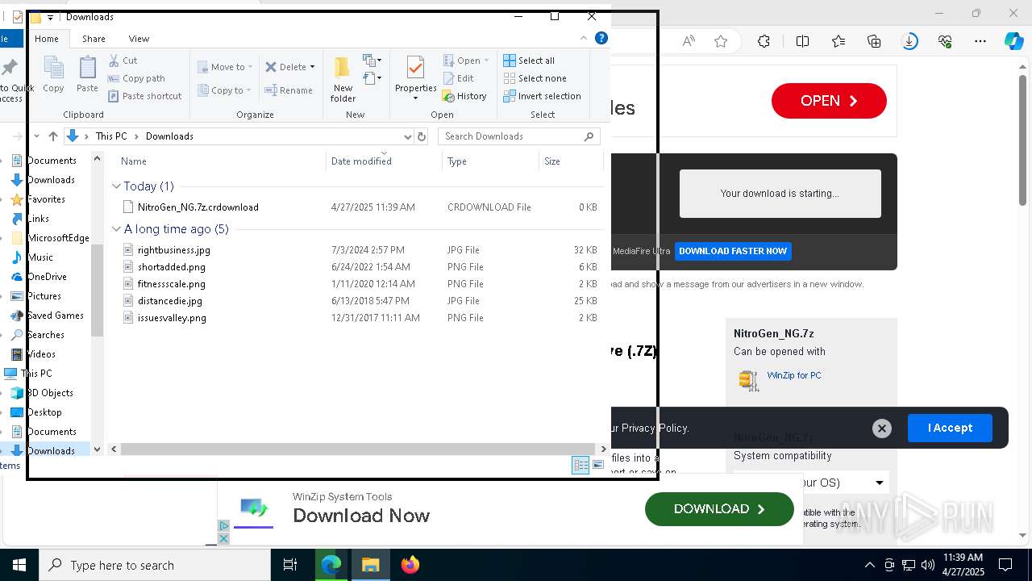Click the History button
The image size is (1032, 581).
coord(465,96)
